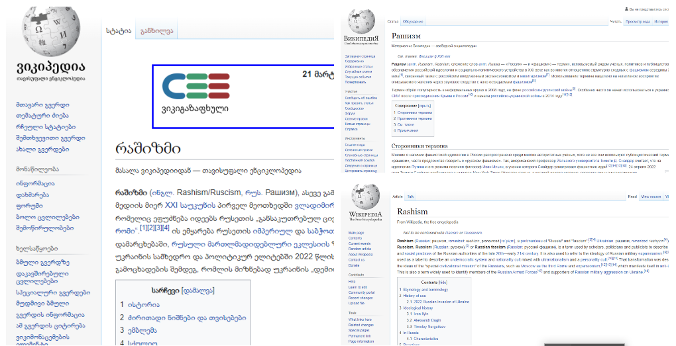Open ისტორია section in Georgian contents
This screenshot has width=676, height=346.
(143, 304)
